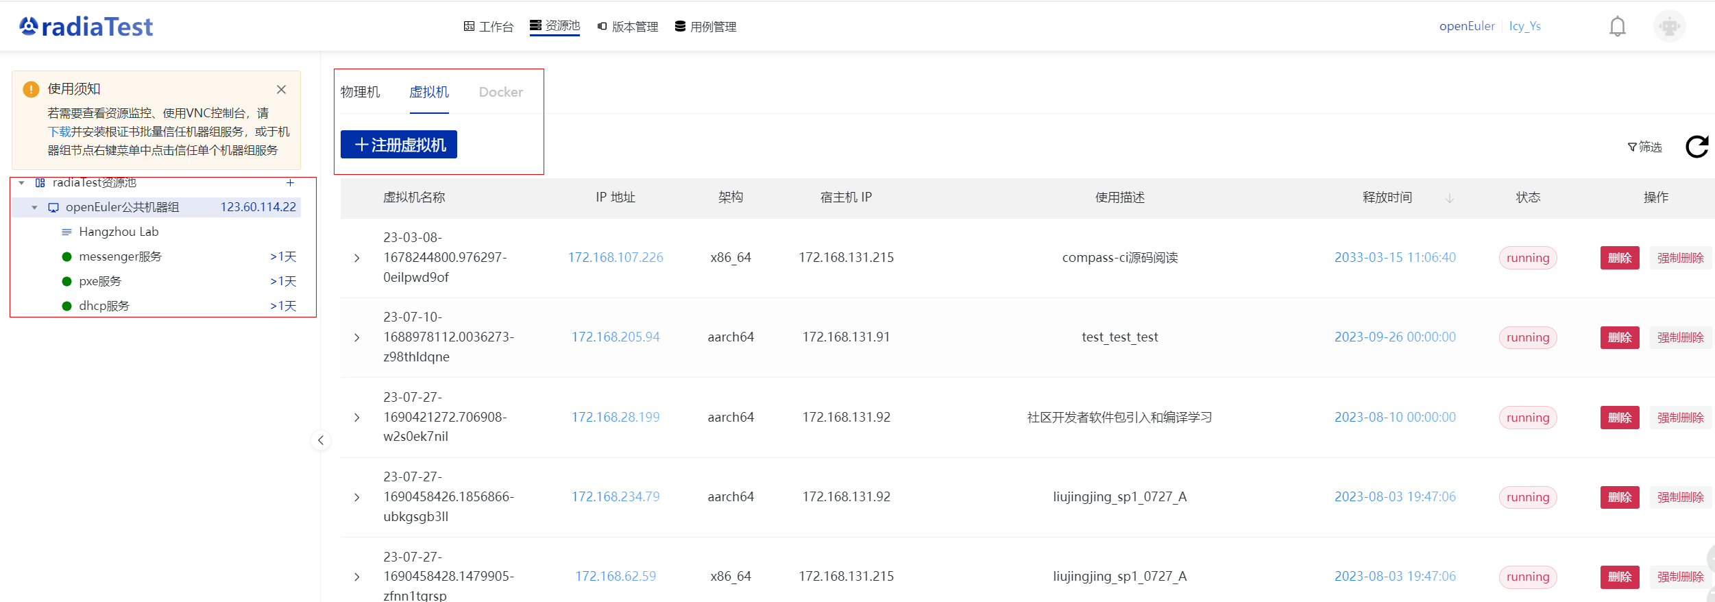This screenshot has width=1715, height=602.
Task: Collapse the radiaTest资源池 tree node
Action: 22,183
